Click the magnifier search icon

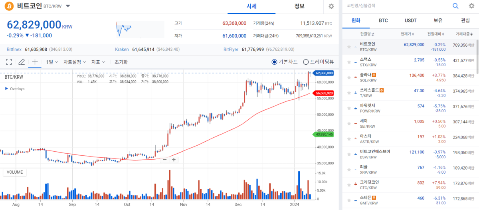[455, 6]
